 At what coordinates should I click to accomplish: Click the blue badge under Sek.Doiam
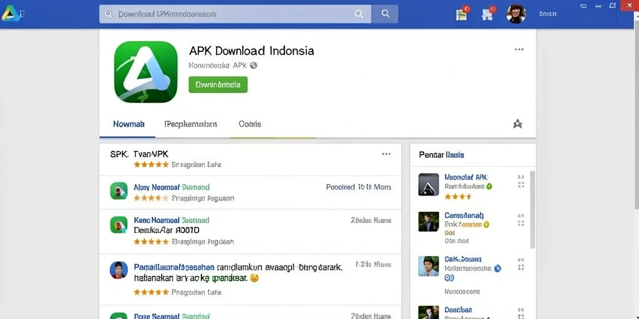tap(497, 269)
